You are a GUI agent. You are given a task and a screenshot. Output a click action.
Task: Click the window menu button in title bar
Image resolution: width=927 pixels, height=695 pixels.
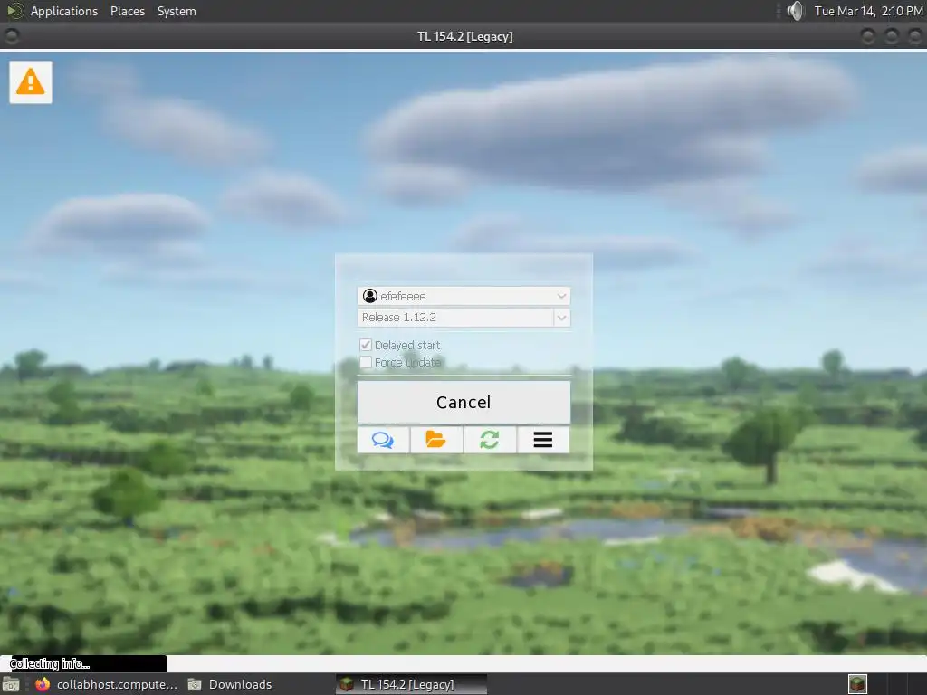pyautogui.click(x=11, y=36)
